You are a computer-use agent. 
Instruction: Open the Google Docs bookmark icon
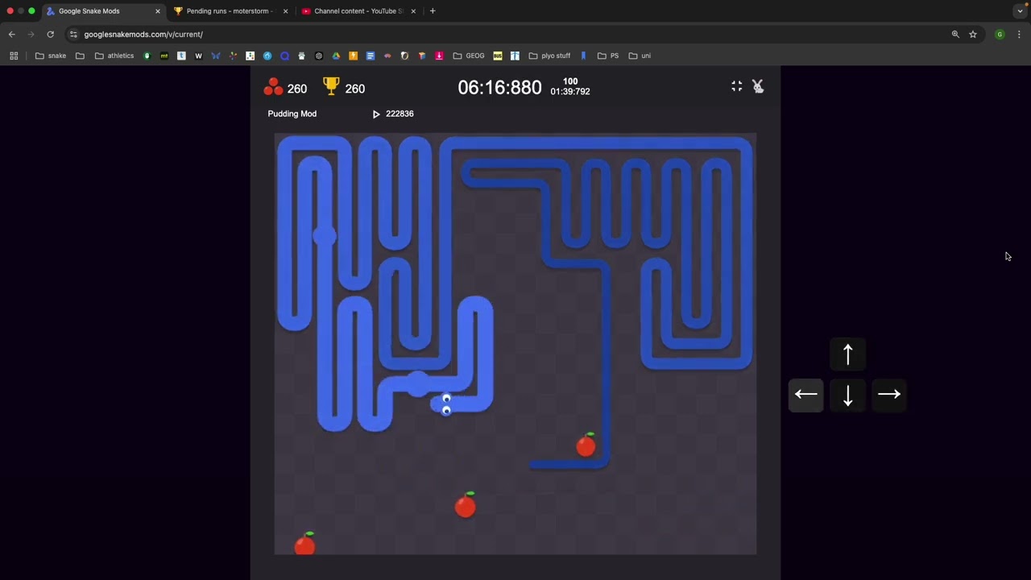371,56
